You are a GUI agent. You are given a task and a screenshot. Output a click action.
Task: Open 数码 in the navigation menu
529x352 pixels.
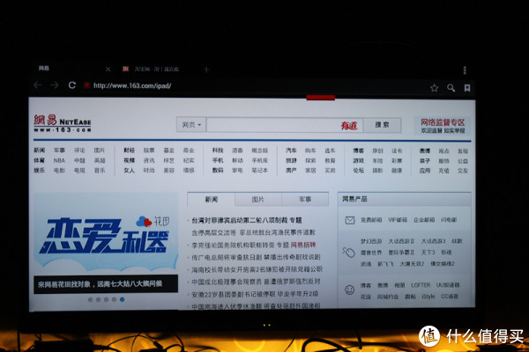(218, 171)
